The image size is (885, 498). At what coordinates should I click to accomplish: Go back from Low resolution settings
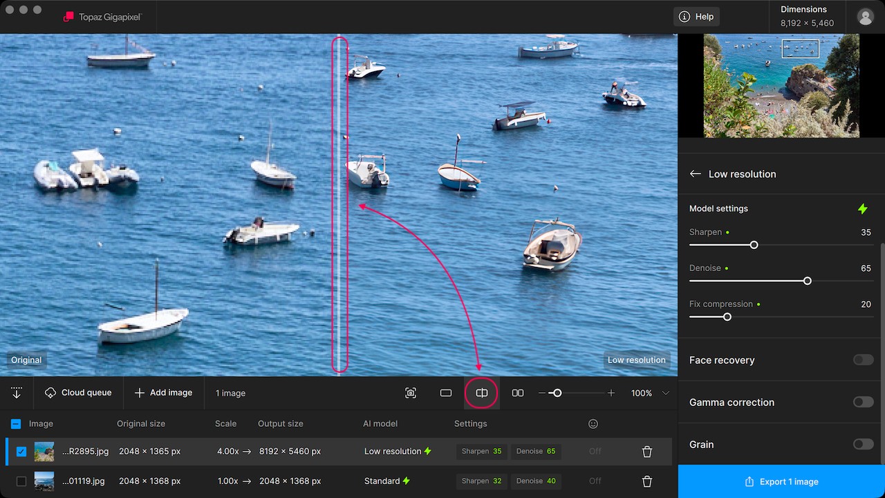(696, 174)
